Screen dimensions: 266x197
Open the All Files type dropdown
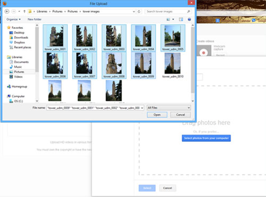pos(169,108)
